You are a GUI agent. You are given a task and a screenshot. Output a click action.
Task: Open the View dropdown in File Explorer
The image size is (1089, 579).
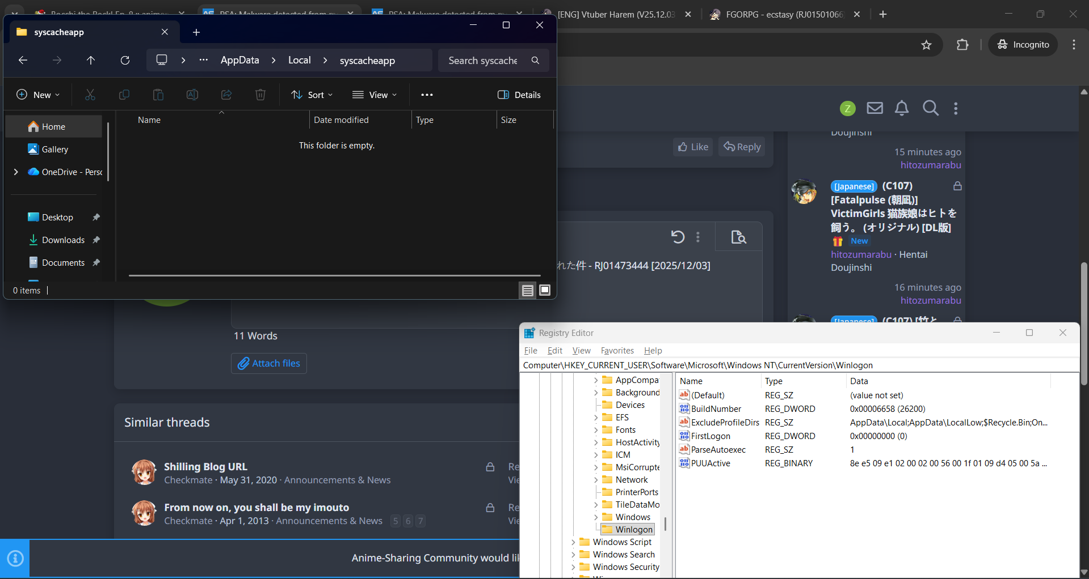pyautogui.click(x=375, y=95)
